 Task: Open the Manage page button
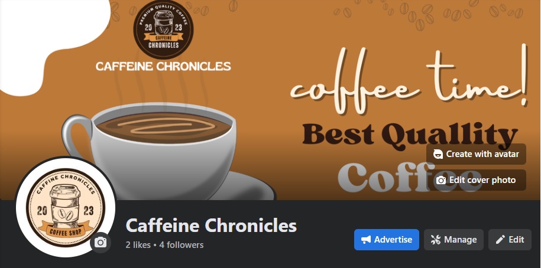453,240
